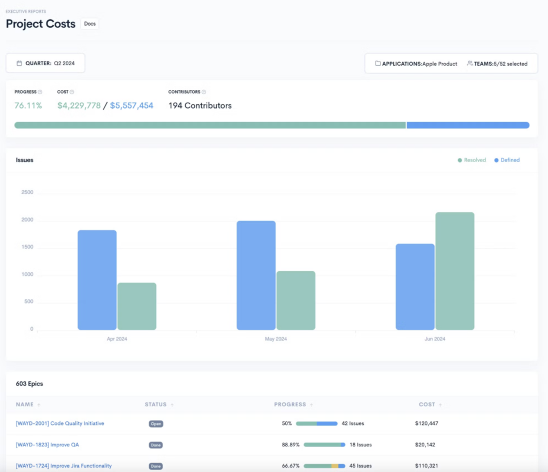Click the folder icon beside Applications
This screenshot has height=472, width=548.
click(x=378, y=64)
